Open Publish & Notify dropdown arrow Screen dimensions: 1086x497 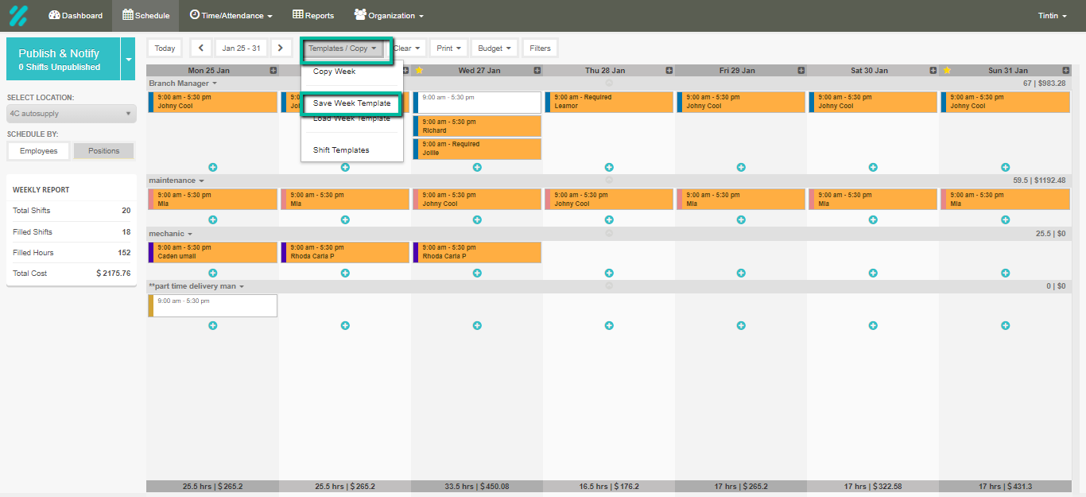coord(128,59)
